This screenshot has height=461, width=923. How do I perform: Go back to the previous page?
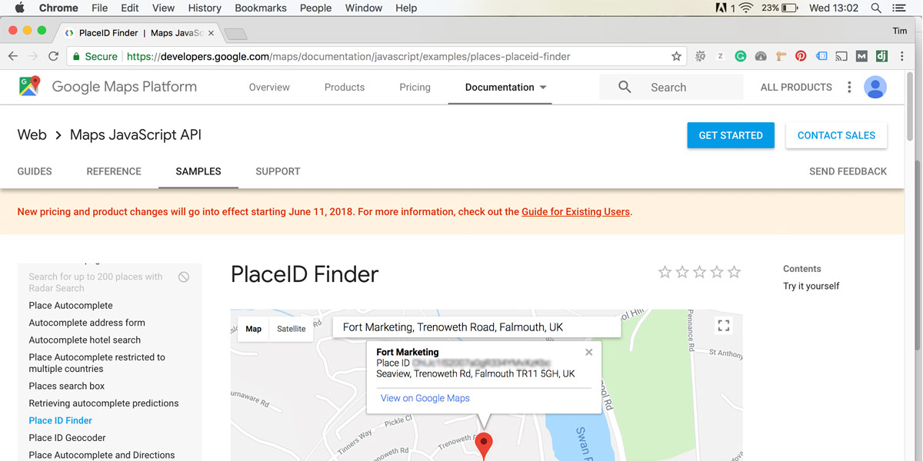pyautogui.click(x=13, y=56)
